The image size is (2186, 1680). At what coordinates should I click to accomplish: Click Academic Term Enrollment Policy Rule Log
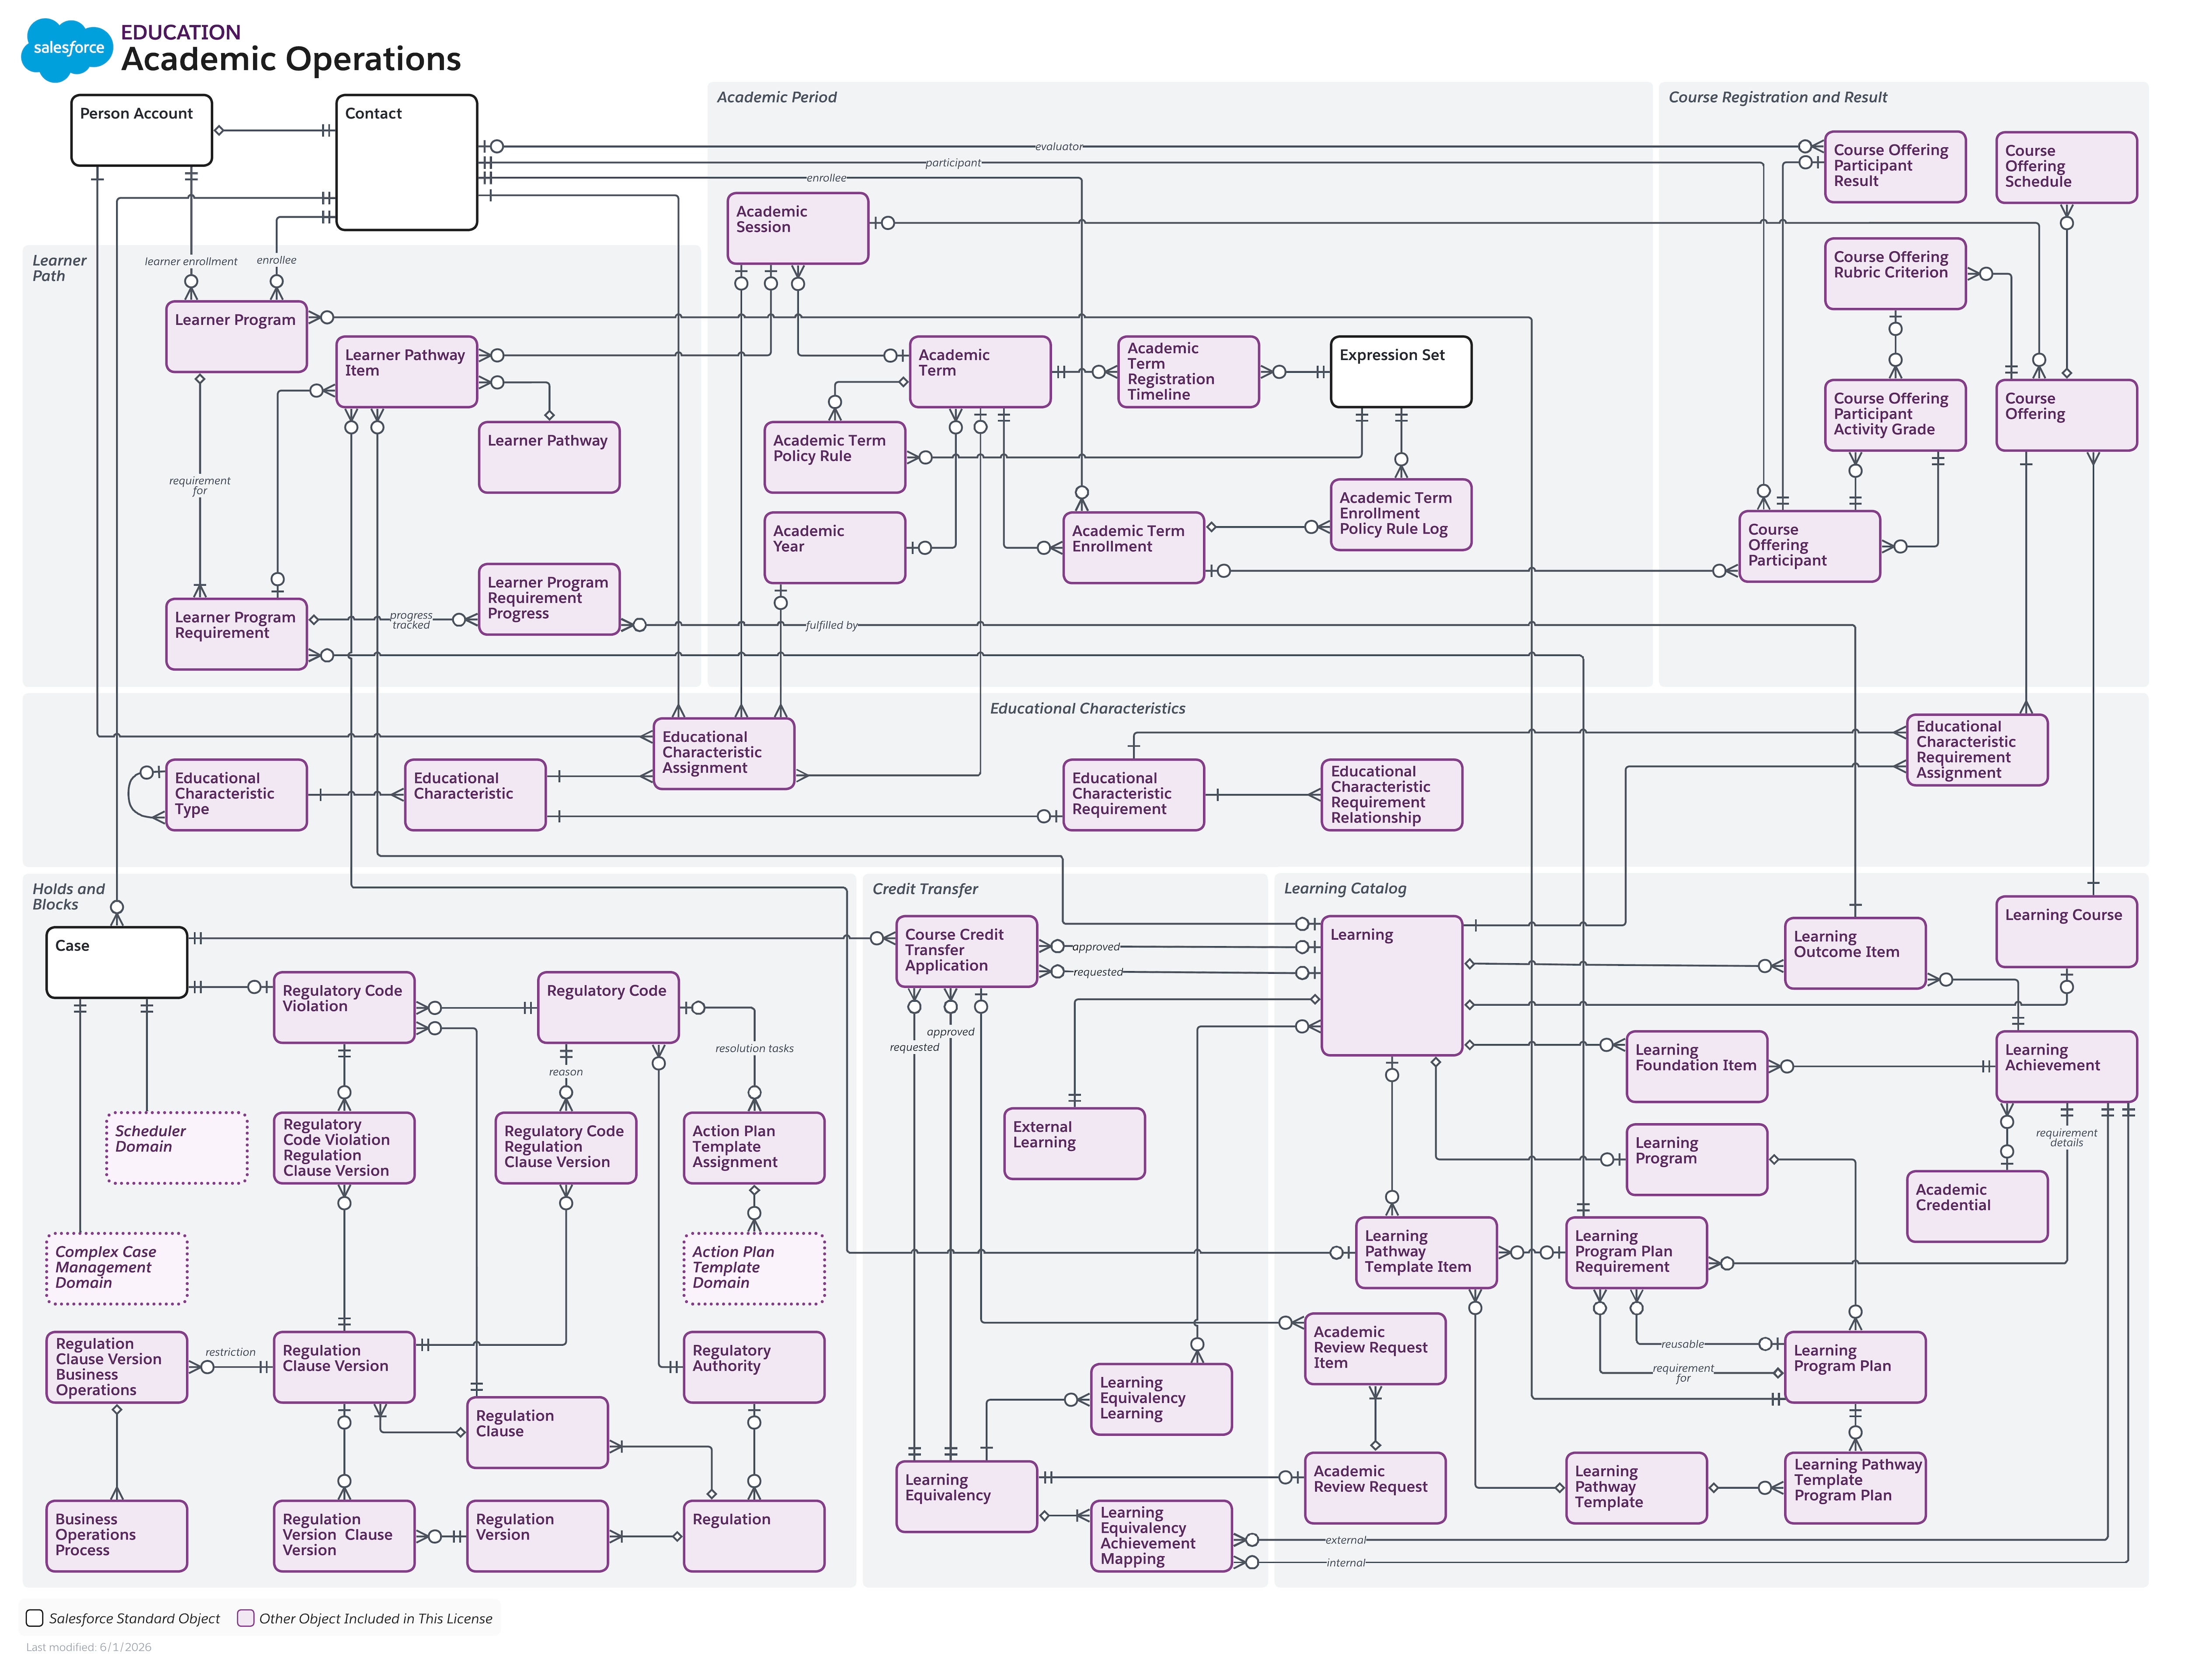click(x=1401, y=515)
